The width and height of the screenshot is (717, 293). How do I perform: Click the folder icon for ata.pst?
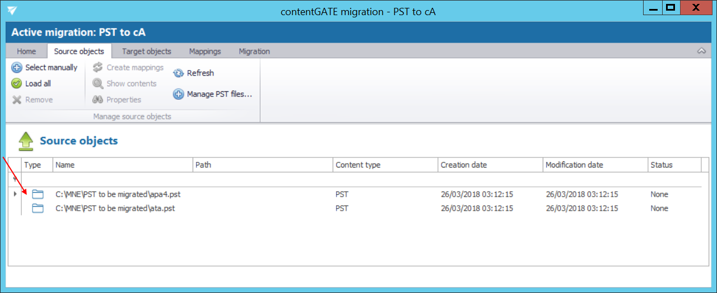[38, 208]
